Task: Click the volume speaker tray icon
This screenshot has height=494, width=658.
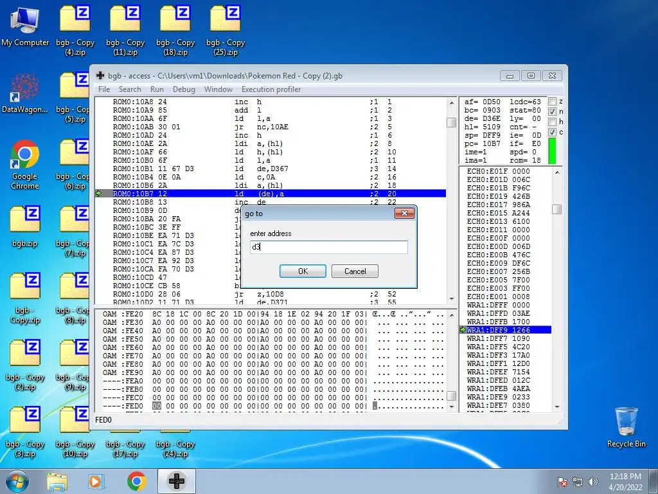Action: (592, 481)
